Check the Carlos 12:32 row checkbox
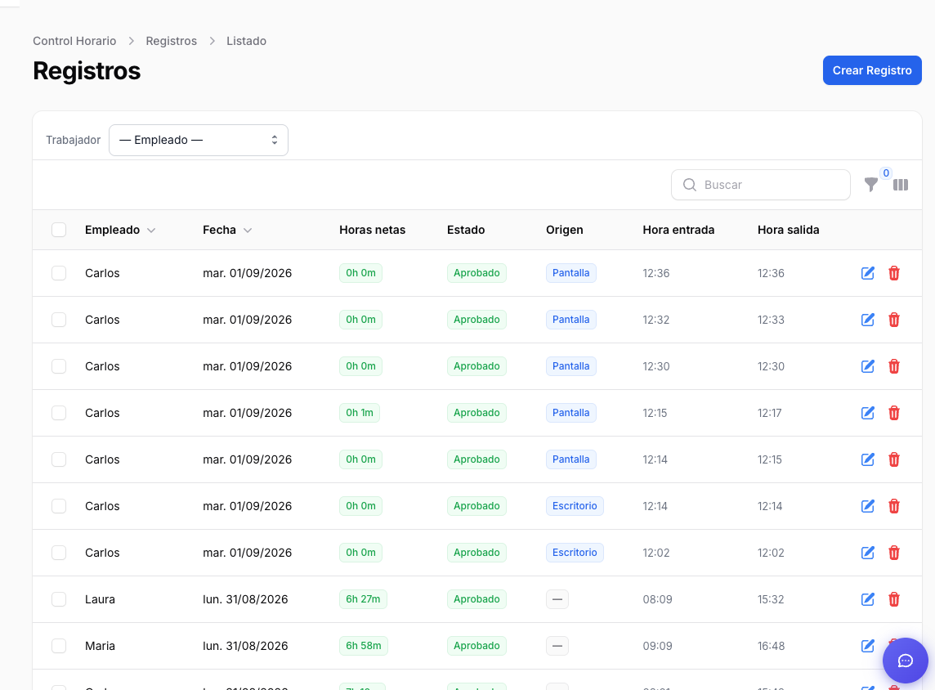The image size is (935, 690). tap(59, 320)
